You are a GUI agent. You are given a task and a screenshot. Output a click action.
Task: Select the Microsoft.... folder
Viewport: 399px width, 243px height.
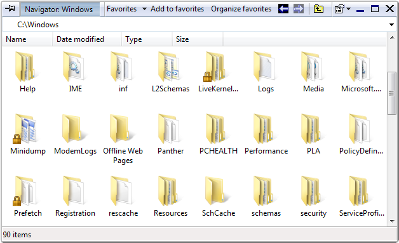coord(361,72)
